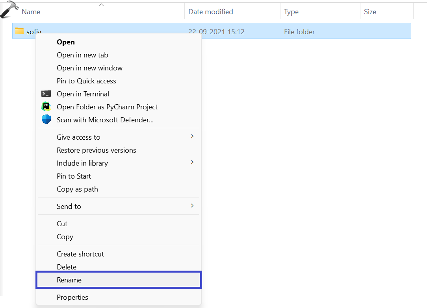Click the PyCharm icon in context menu
The image size is (427, 308).
click(46, 107)
